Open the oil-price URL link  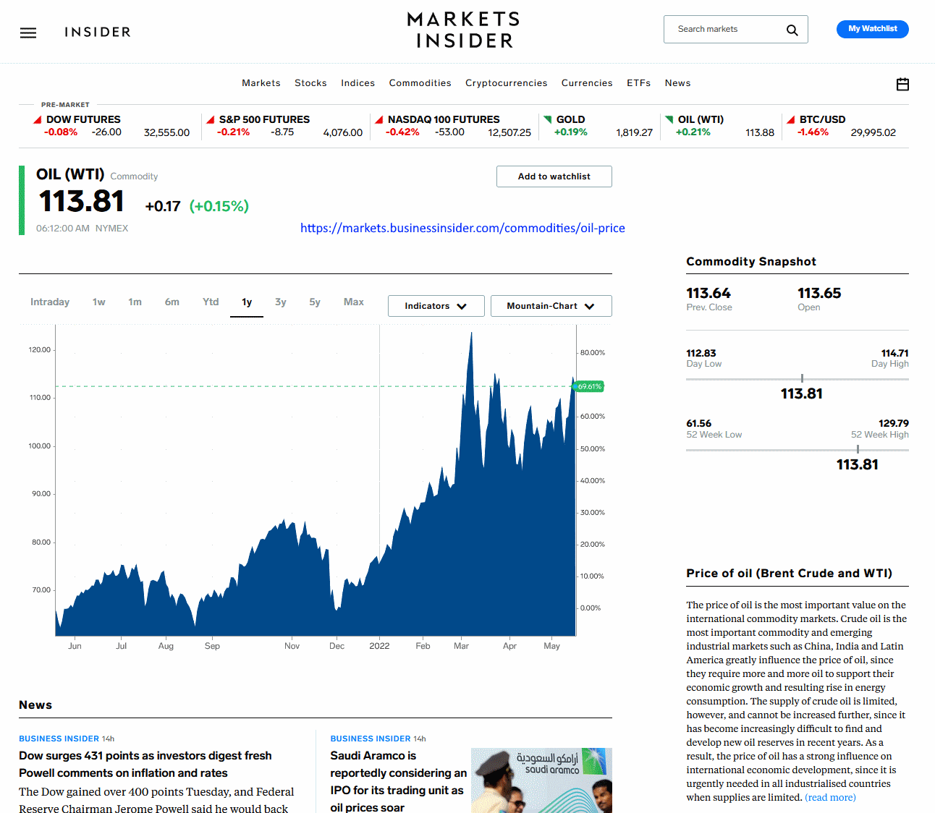point(462,228)
